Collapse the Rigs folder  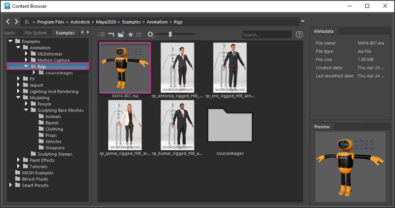26,66
